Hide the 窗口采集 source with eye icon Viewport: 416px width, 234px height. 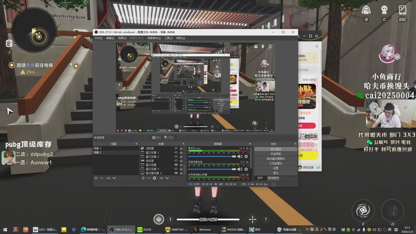pyautogui.click(x=176, y=165)
